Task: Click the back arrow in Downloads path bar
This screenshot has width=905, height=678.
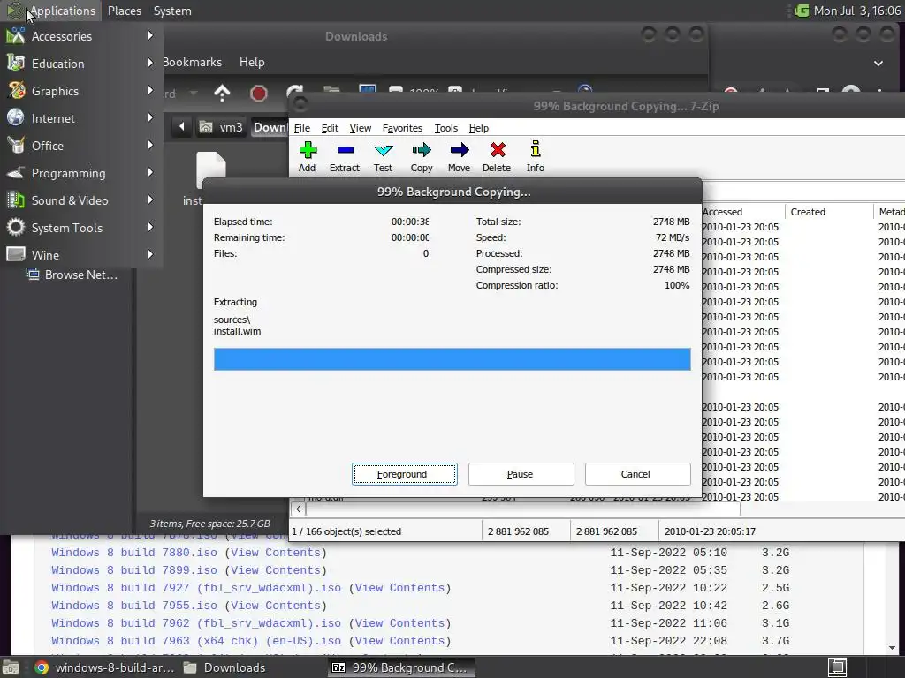Action: [x=181, y=126]
